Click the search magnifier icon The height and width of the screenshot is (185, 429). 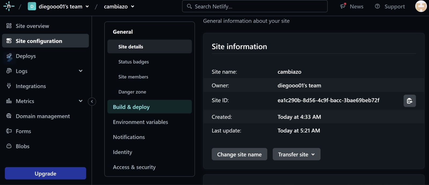[189, 6]
